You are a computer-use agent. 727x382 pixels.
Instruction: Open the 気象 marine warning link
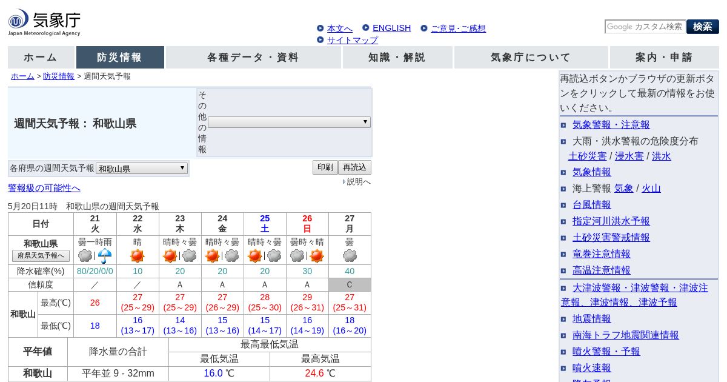[x=623, y=189]
